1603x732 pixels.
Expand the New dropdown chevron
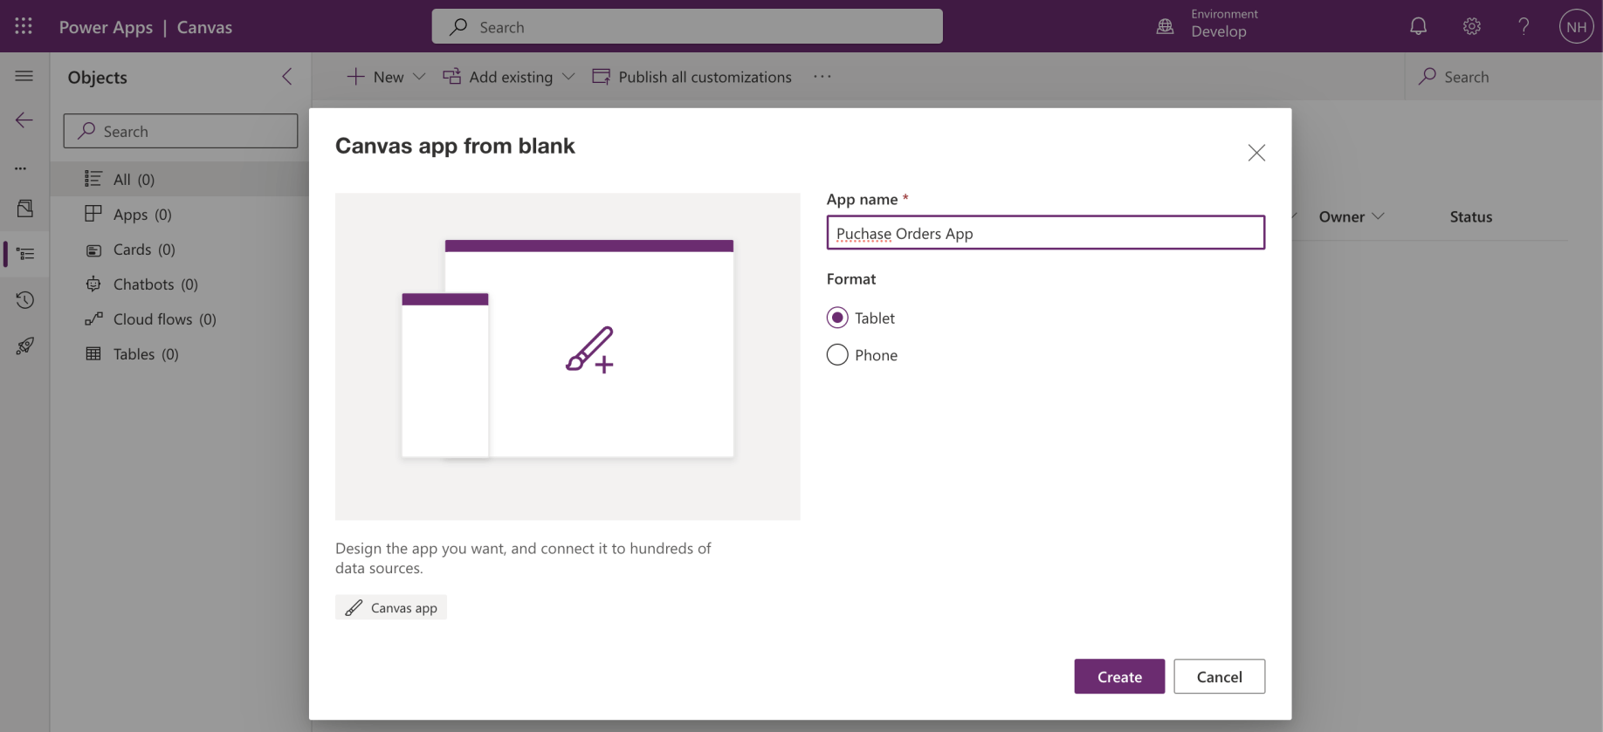419,77
